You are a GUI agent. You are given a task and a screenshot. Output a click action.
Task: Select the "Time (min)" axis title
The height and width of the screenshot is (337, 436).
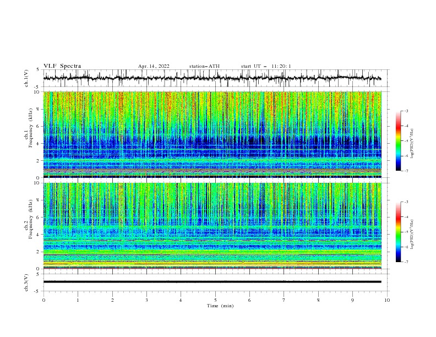pyautogui.click(x=220, y=306)
